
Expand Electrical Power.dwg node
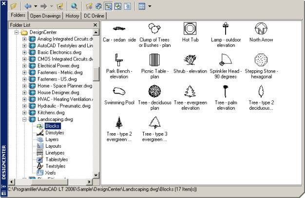pyautogui.click(x=24, y=66)
